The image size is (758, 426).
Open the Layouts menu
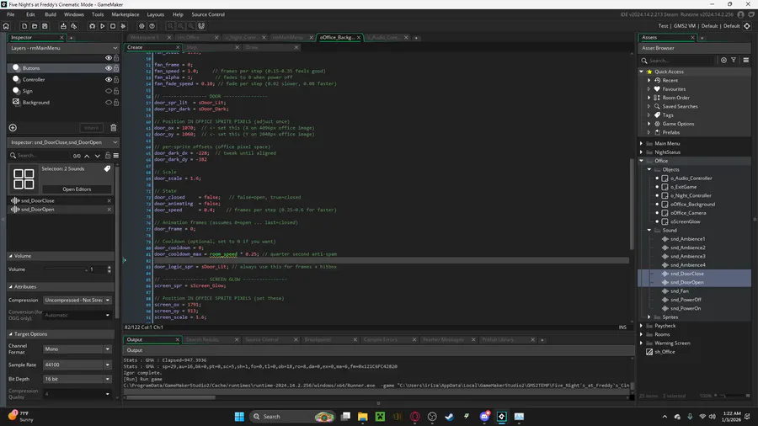pyautogui.click(x=155, y=14)
